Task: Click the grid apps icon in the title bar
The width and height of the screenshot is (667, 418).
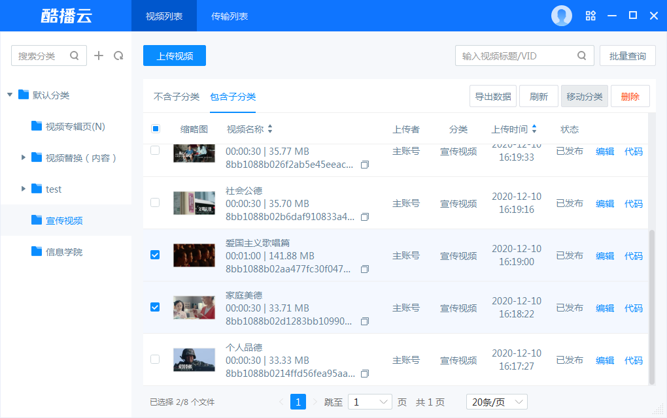Action: click(590, 15)
